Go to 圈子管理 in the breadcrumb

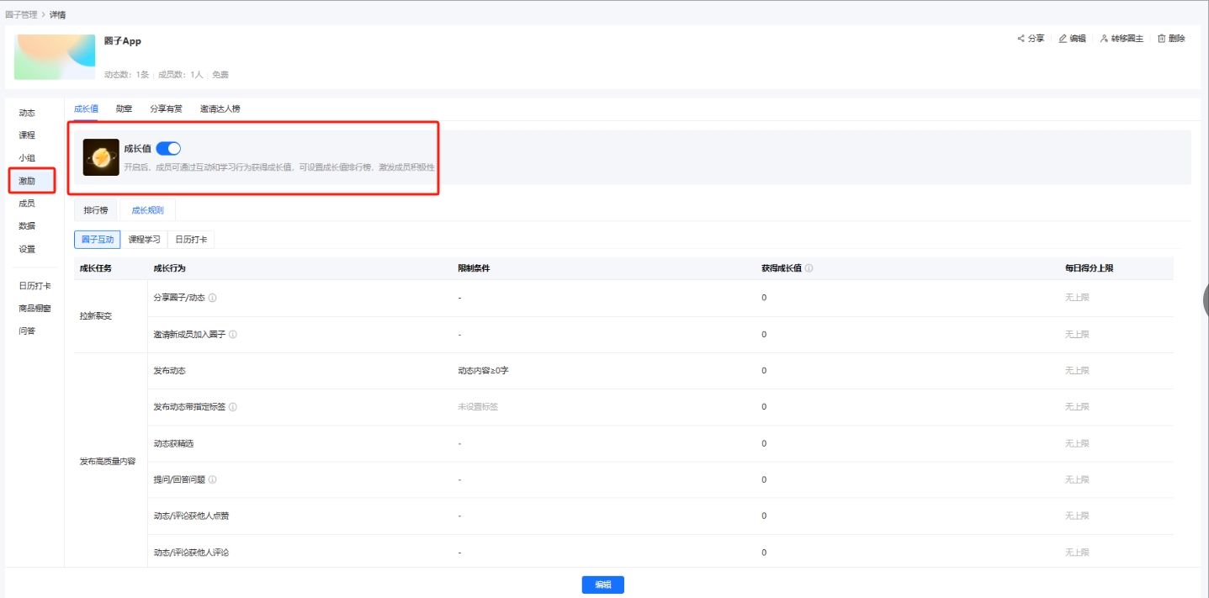click(21, 14)
